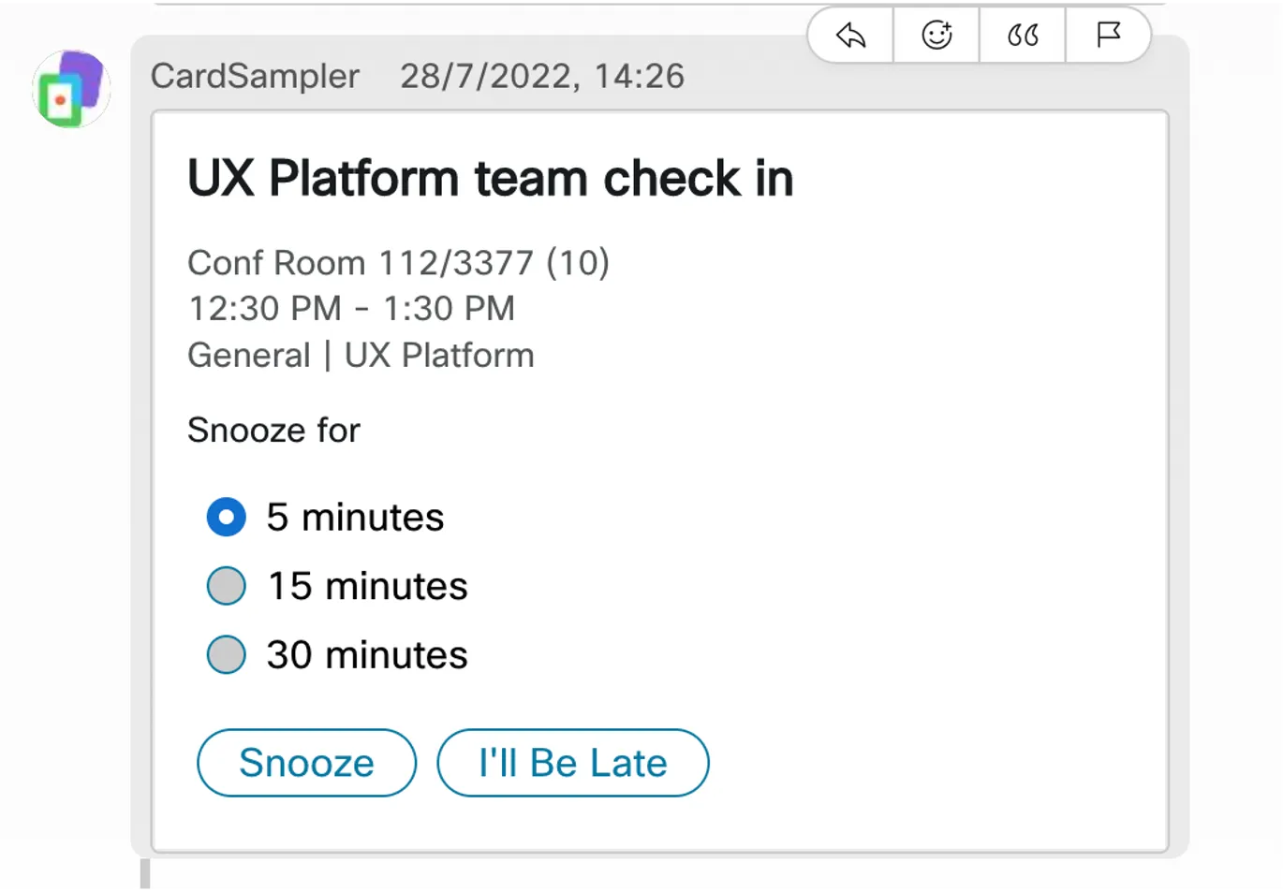Click the 12:30 PM - 1:30 PM time
Image resolution: width=1283 pixels, height=892 pixels.
[351, 308]
